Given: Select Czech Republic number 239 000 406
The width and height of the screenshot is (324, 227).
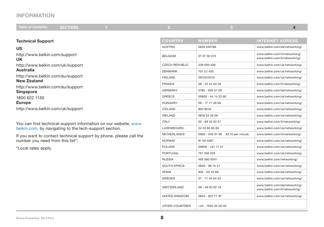Looking at the screenshot, I should tap(206, 65).
